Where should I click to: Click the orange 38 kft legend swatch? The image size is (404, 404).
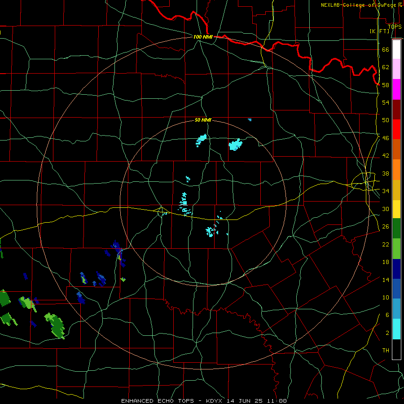coord(396,170)
